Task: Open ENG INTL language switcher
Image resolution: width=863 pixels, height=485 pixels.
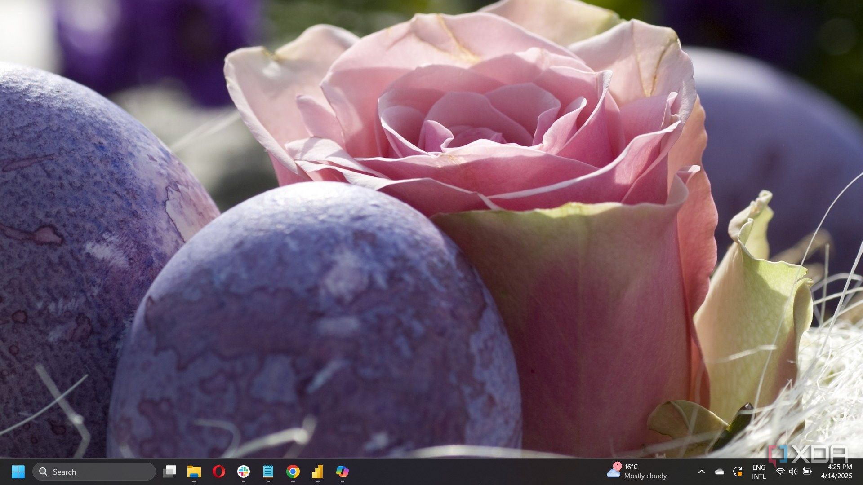Action: (759, 472)
